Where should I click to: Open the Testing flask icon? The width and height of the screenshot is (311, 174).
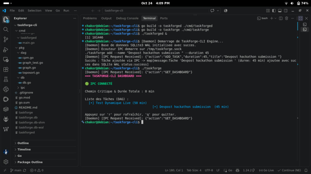6,80
